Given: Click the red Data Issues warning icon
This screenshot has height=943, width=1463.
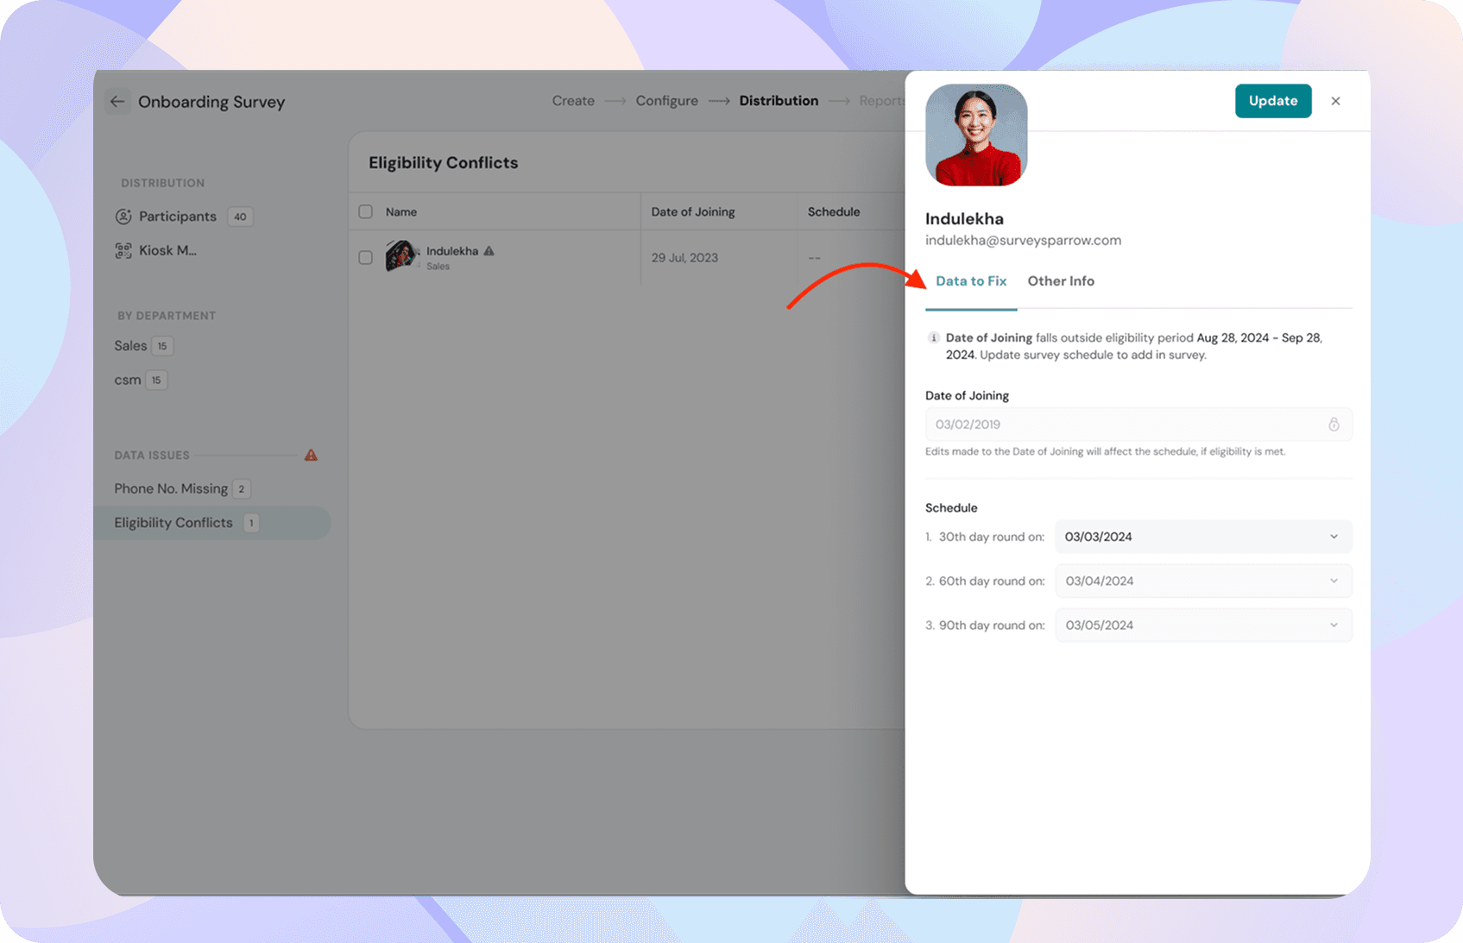Looking at the screenshot, I should 311,456.
